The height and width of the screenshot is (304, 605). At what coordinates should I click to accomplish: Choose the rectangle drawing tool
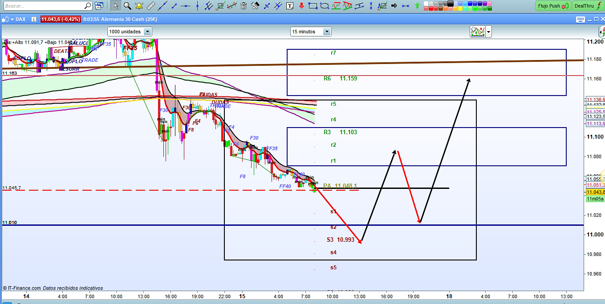[x=313, y=6]
